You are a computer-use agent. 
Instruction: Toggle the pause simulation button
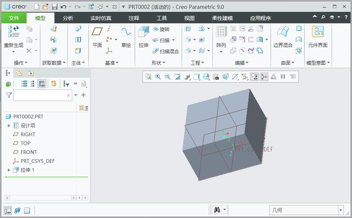(x=283, y=77)
